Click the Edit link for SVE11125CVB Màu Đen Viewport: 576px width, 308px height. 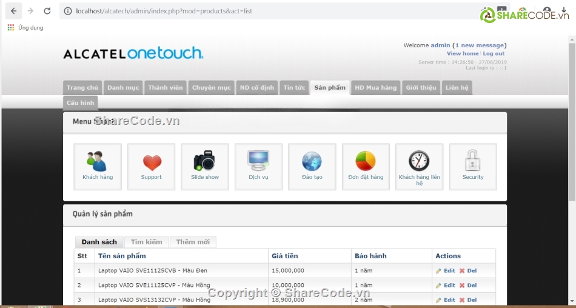click(x=450, y=270)
